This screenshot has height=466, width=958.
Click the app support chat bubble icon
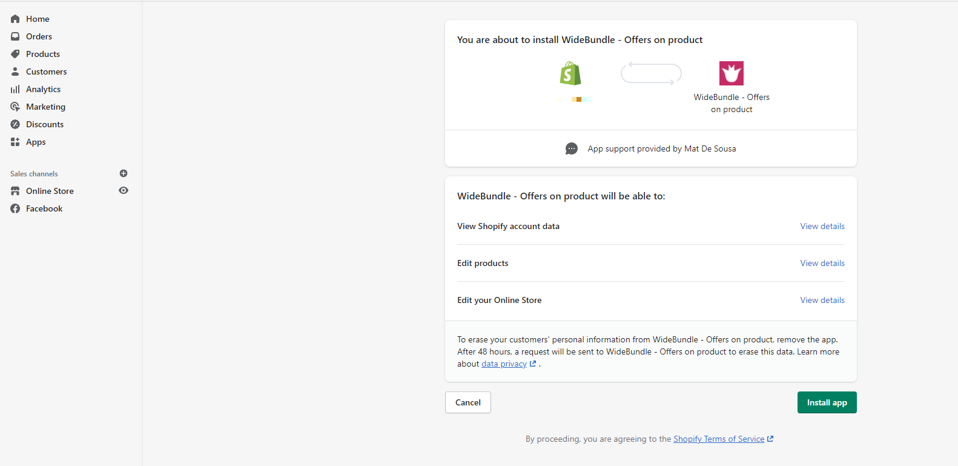click(572, 148)
